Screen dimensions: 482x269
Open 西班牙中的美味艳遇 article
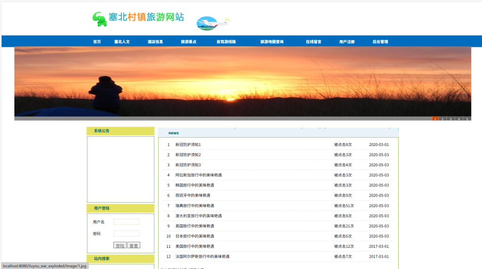193,196
